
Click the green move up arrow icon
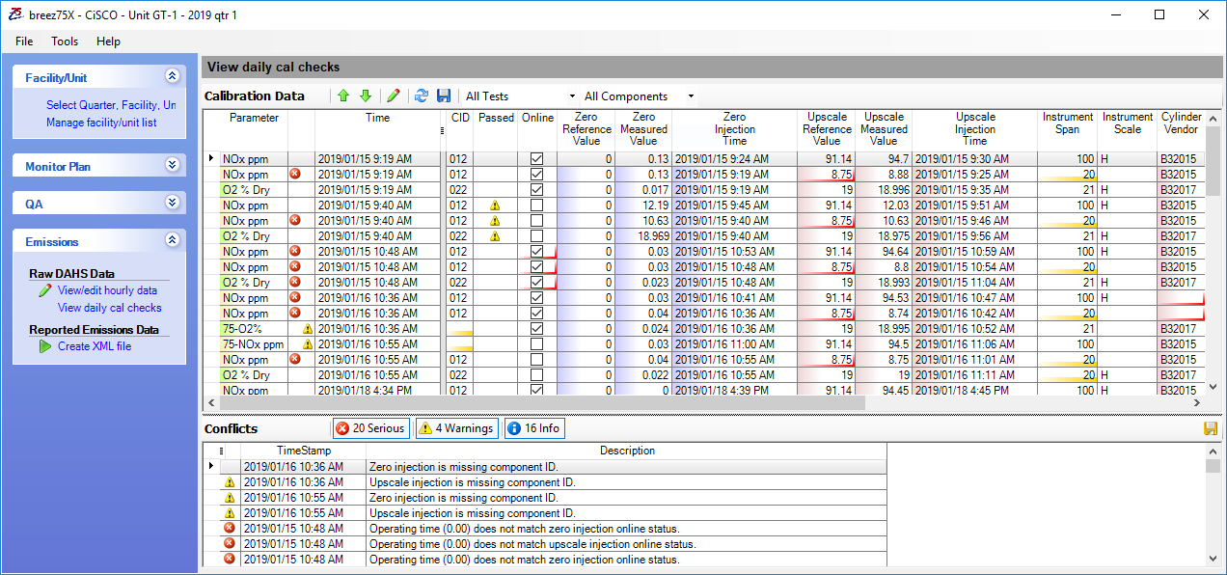coord(343,96)
